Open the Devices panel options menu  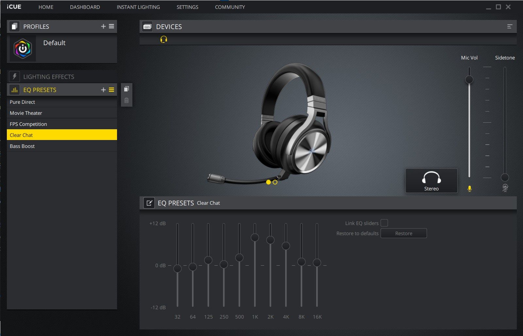(510, 27)
